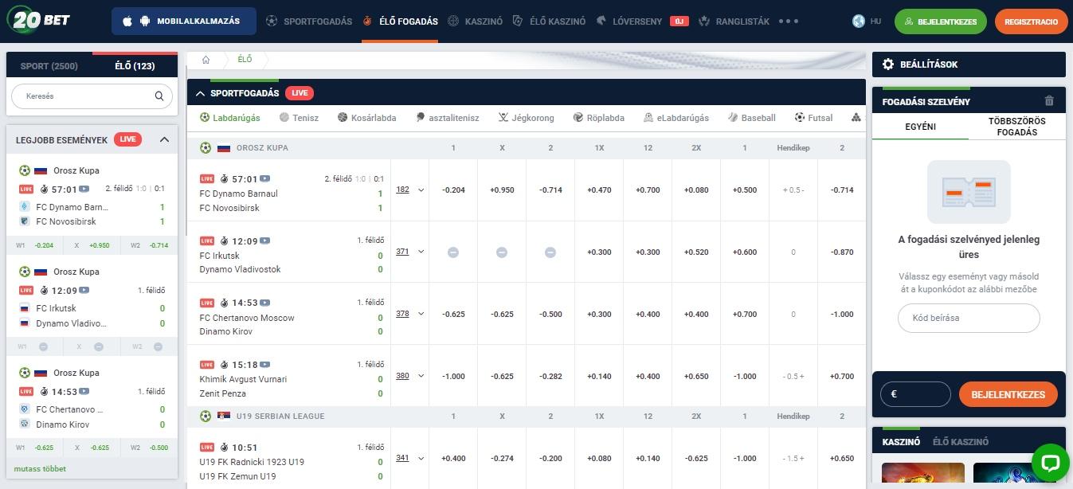The width and height of the screenshot is (1073, 489).
Task: Click the Bejelentkezés button in the header
Action: tap(941, 22)
